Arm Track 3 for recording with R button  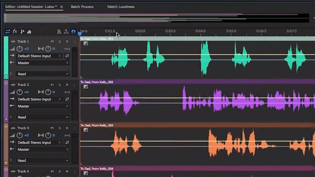[67, 128]
